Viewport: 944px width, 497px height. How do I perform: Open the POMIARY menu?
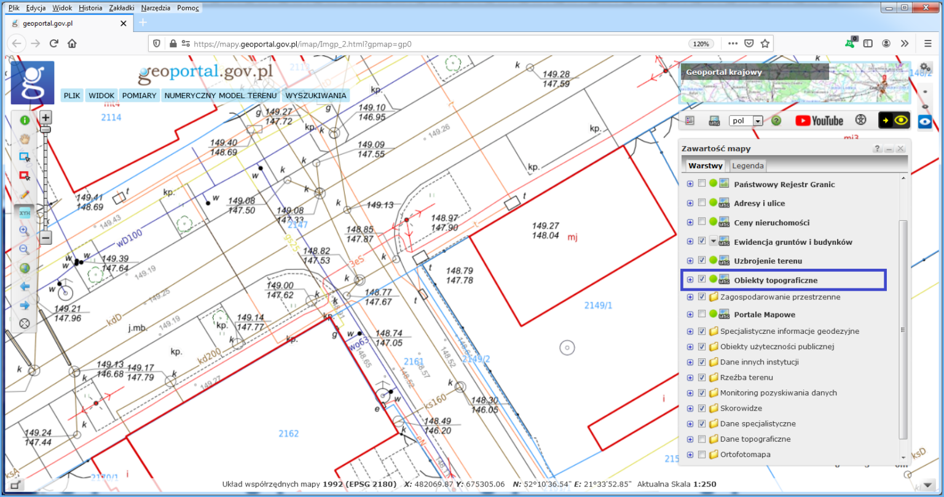pos(139,95)
